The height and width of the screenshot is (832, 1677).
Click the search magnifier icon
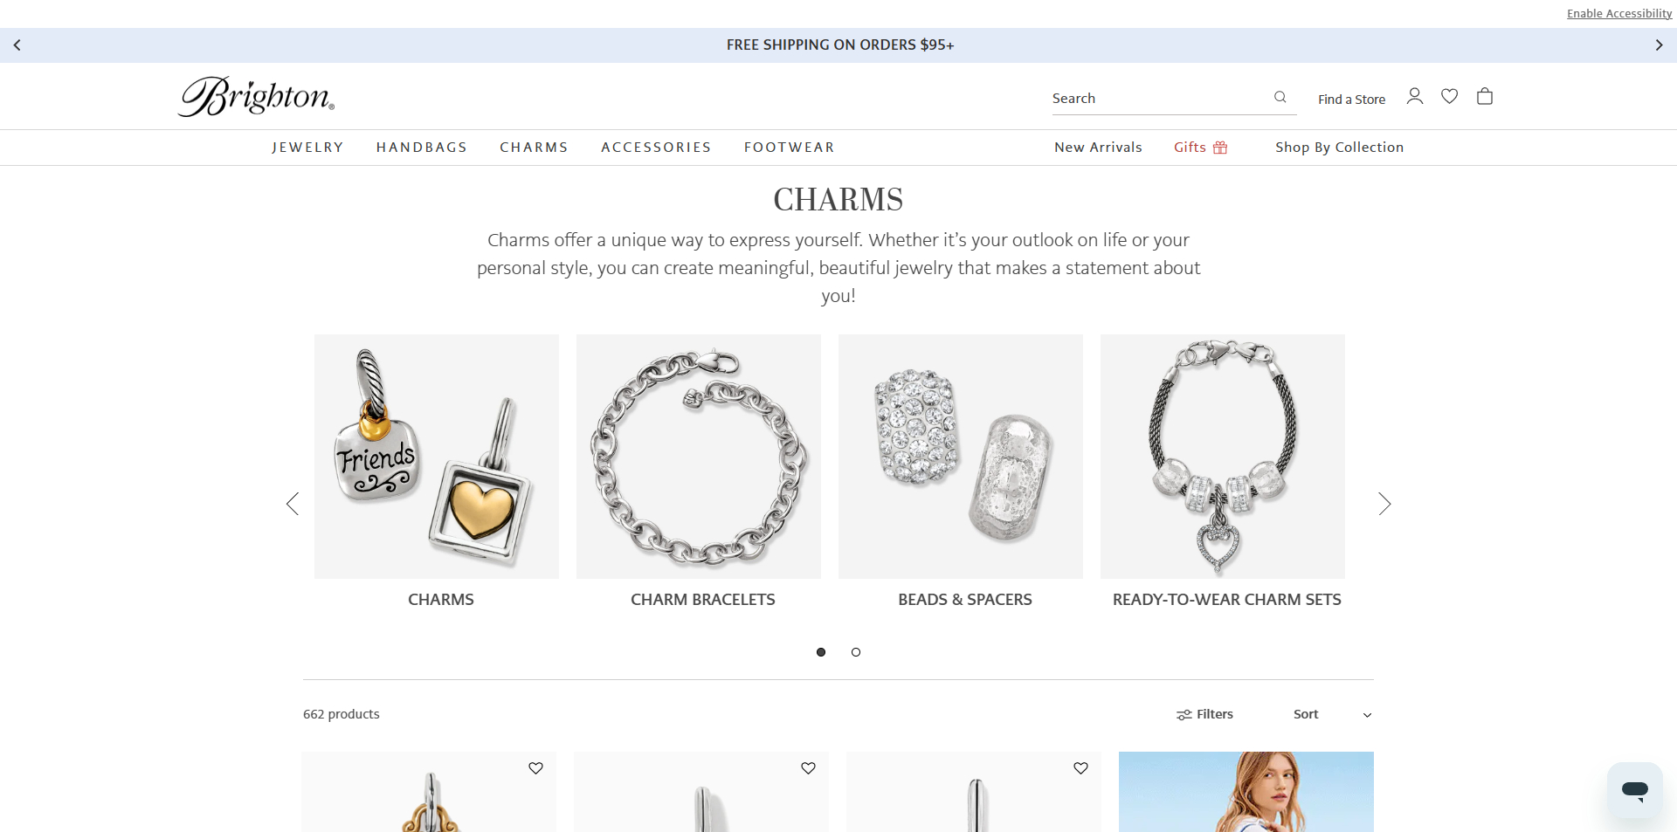[x=1280, y=97]
